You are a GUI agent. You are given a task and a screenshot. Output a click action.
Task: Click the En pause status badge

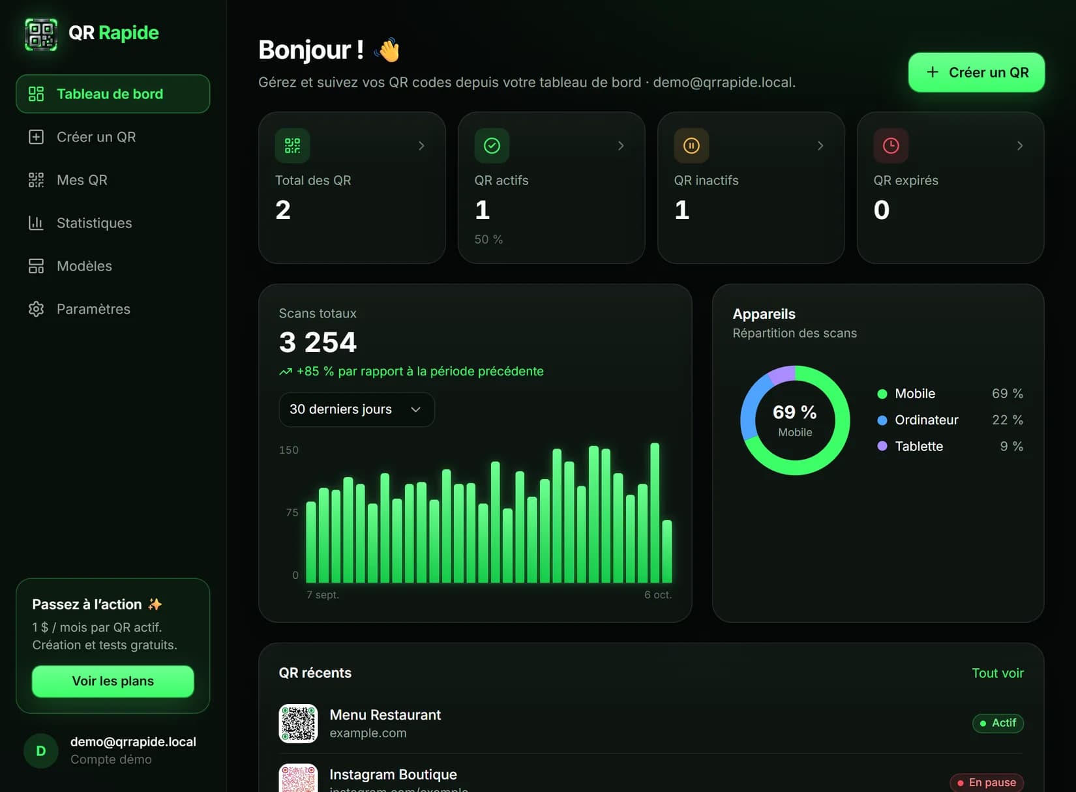tap(987, 782)
